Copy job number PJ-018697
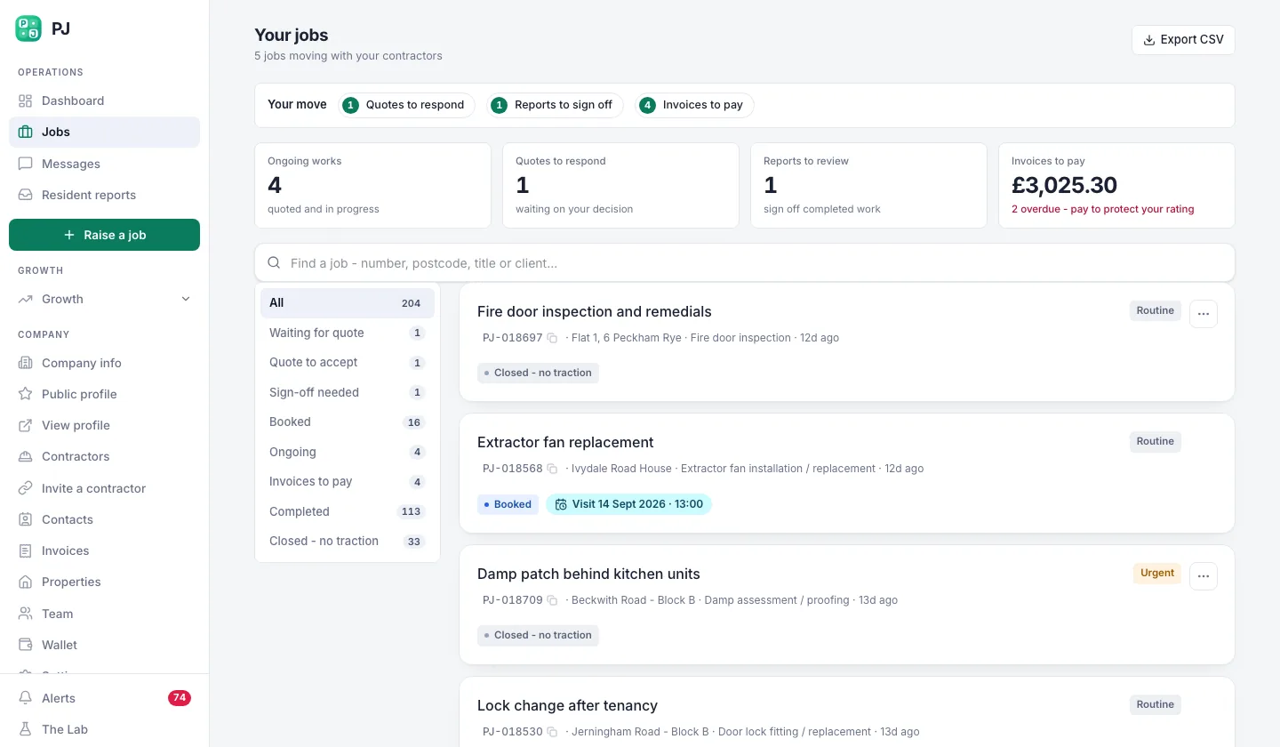 552,338
